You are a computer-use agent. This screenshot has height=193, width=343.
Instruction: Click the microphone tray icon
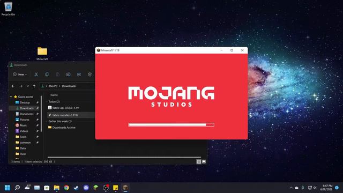303,188
